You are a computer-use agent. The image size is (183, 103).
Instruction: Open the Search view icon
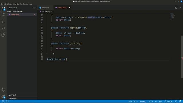(3, 15)
